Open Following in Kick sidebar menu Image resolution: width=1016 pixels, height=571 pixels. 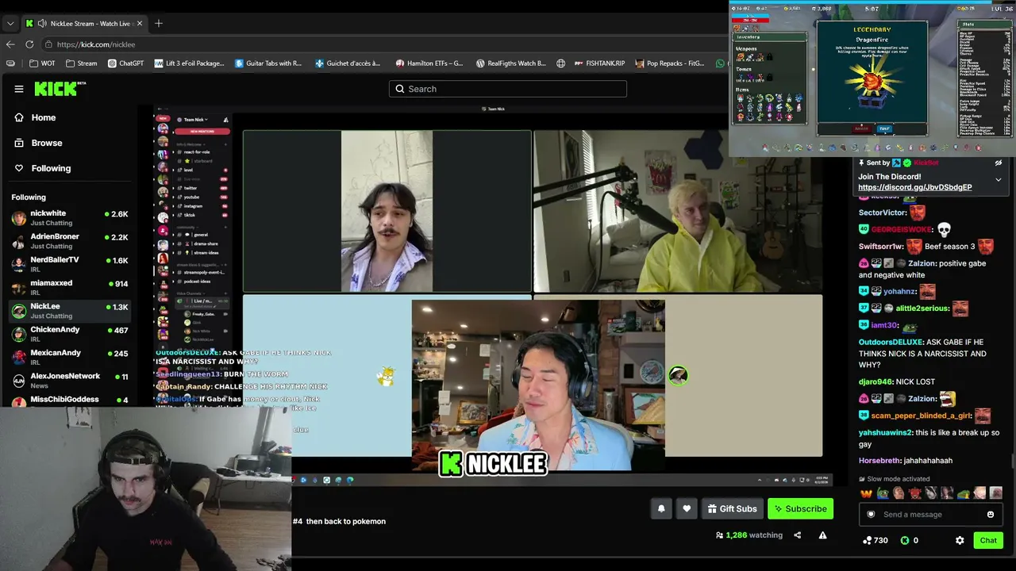coord(43,168)
